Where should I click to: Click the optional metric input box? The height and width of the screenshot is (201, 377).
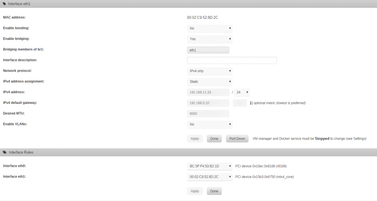click(240, 103)
